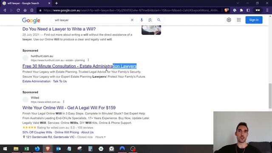Open the Willed 'About Us' sitelink
Screen dimensions: 272x153
click(87, 132)
